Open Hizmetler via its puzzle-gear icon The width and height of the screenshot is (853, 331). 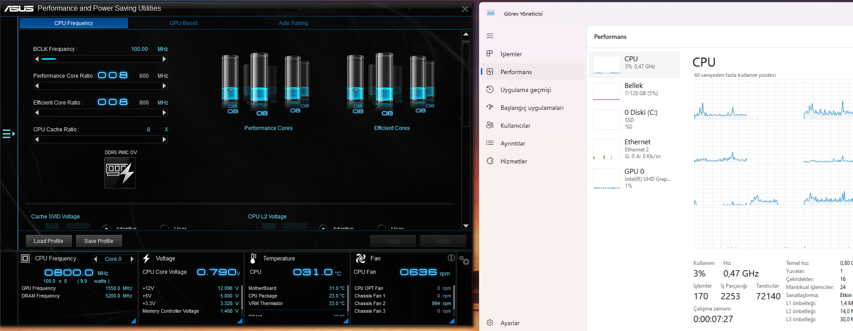[x=490, y=161]
